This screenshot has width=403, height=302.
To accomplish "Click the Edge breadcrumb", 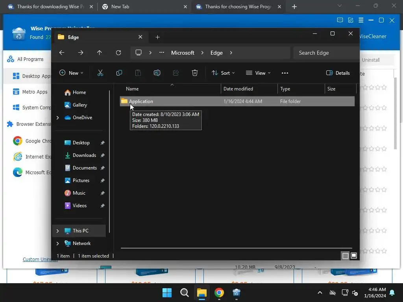I will pos(217,53).
